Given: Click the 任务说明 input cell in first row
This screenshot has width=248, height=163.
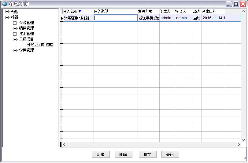Looking at the screenshot, I should [116, 18].
